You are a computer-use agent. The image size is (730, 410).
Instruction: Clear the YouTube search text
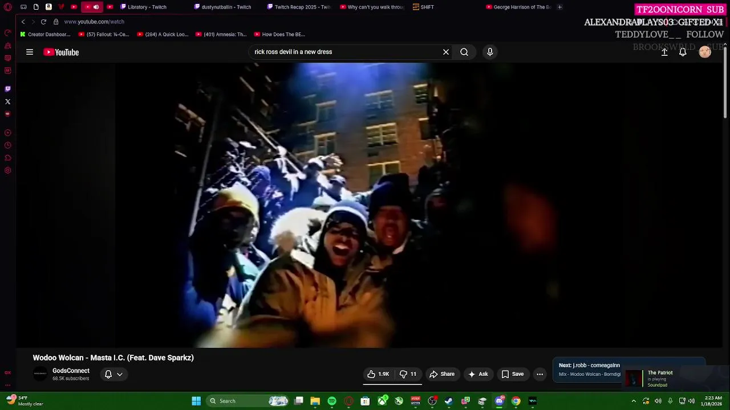tap(446, 52)
